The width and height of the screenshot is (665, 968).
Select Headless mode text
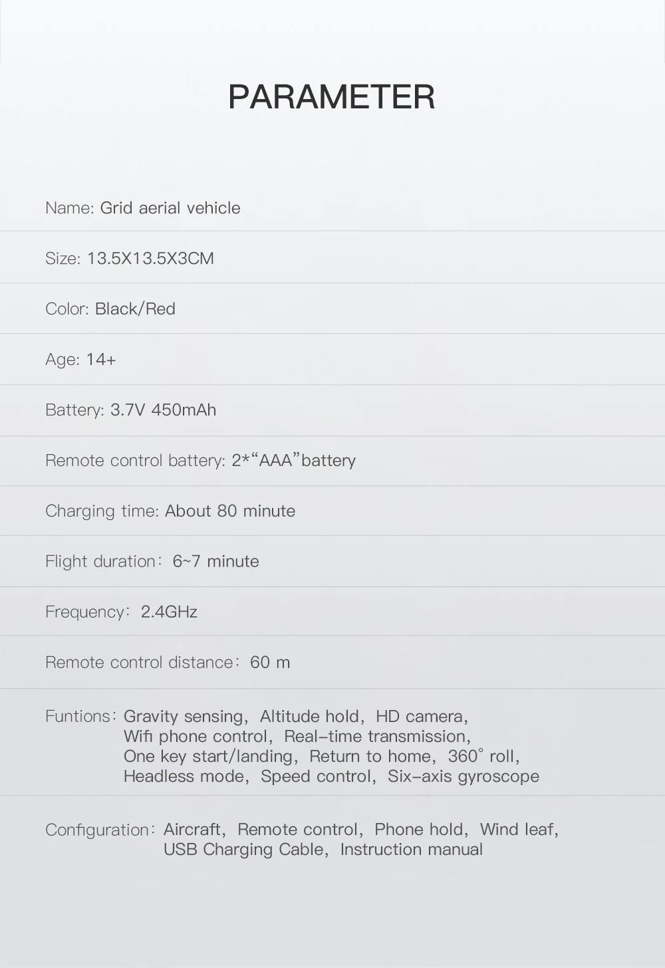pyautogui.click(x=184, y=777)
